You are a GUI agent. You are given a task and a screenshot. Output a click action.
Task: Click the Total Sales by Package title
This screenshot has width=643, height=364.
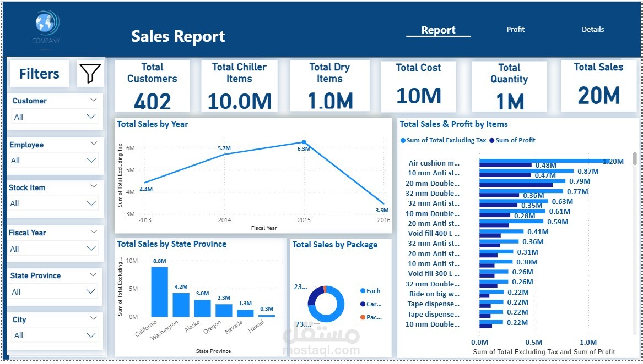click(335, 245)
